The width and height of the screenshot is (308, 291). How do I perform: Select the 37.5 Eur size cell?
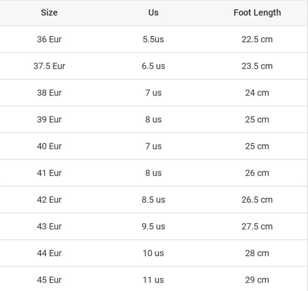click(x=49, y=66)
